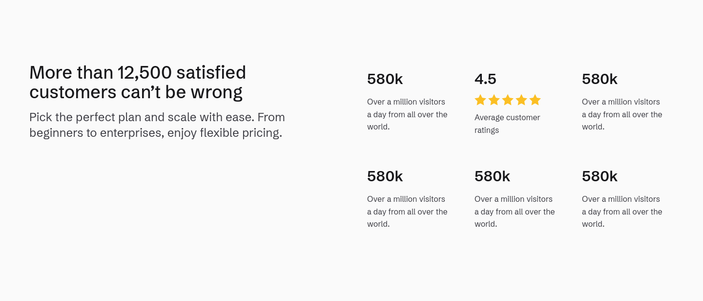Click the 4.5 rating number
The width and height of the screenshot is (703, 301).
point(485,79)
